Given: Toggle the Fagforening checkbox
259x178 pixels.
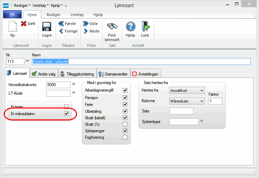Looking at the screenshot, I should coord(125,137).
